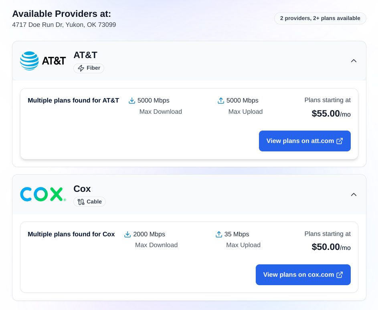378x310 pixels.
Task: Click the AT&T globe logo
Action: (28, 60)
